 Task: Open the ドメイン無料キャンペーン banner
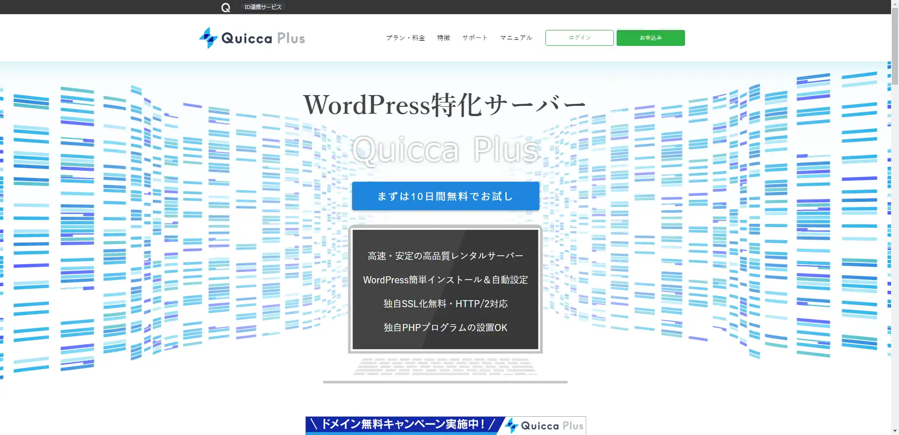[446, 426]
